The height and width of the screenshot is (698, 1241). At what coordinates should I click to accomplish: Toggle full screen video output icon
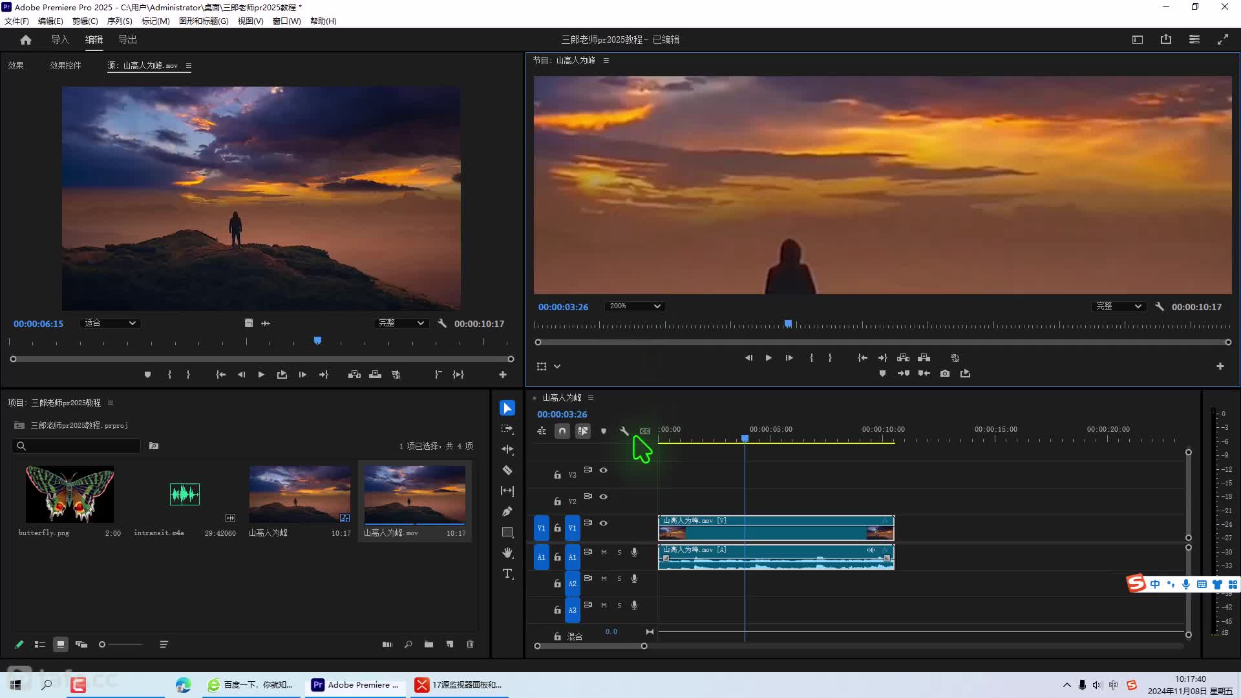click(1223, 39)
